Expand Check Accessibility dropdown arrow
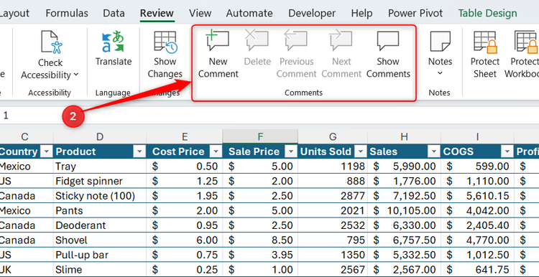539x277 pixels. tap(76, 75)
